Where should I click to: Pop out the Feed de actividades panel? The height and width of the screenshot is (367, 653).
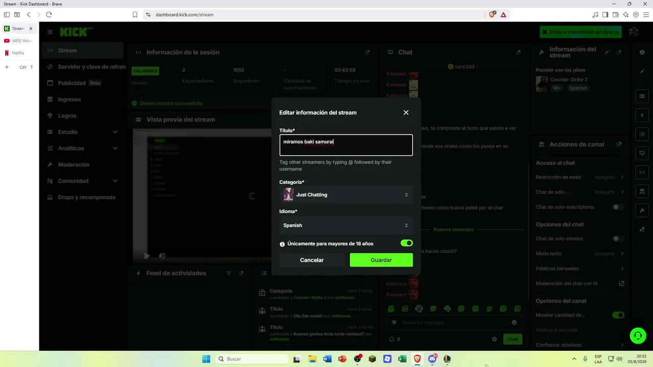tap(241, 273)
